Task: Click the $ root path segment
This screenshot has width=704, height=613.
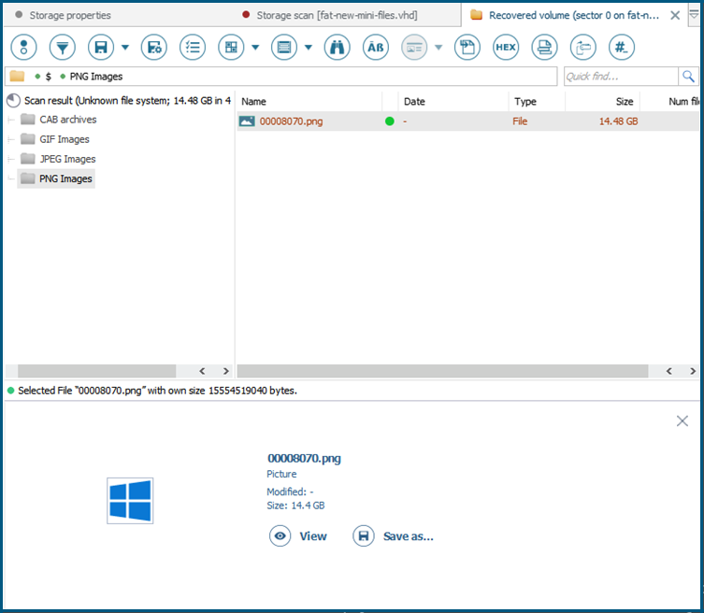Action: pos(48,77)
